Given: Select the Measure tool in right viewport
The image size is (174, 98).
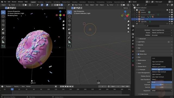Looking at the screenshot, I should (70, 42).
